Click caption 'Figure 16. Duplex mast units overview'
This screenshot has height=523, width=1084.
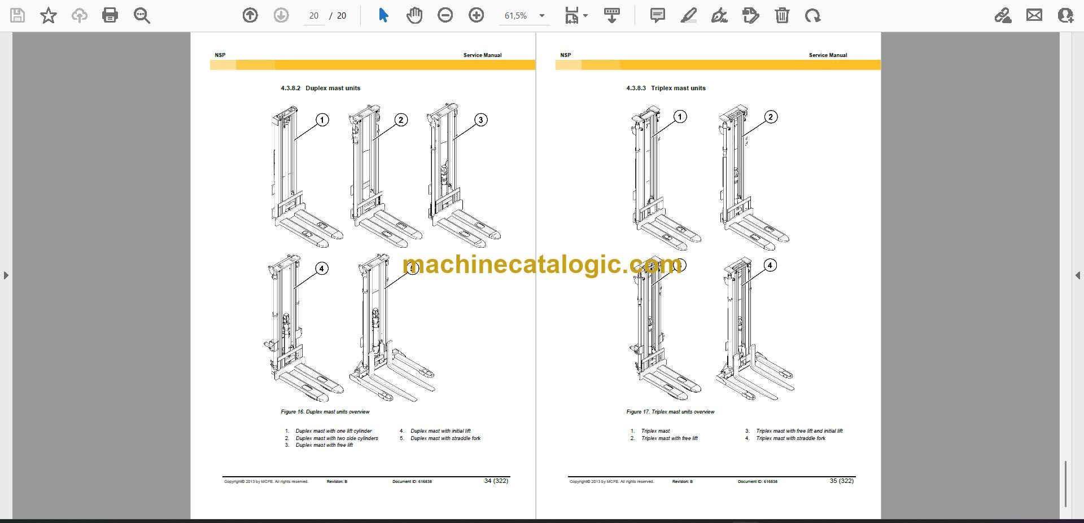click(325, 412)
